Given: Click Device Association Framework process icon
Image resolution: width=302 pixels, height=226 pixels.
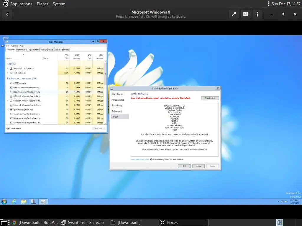Looking at the screenshot, I should pos(11,88).
